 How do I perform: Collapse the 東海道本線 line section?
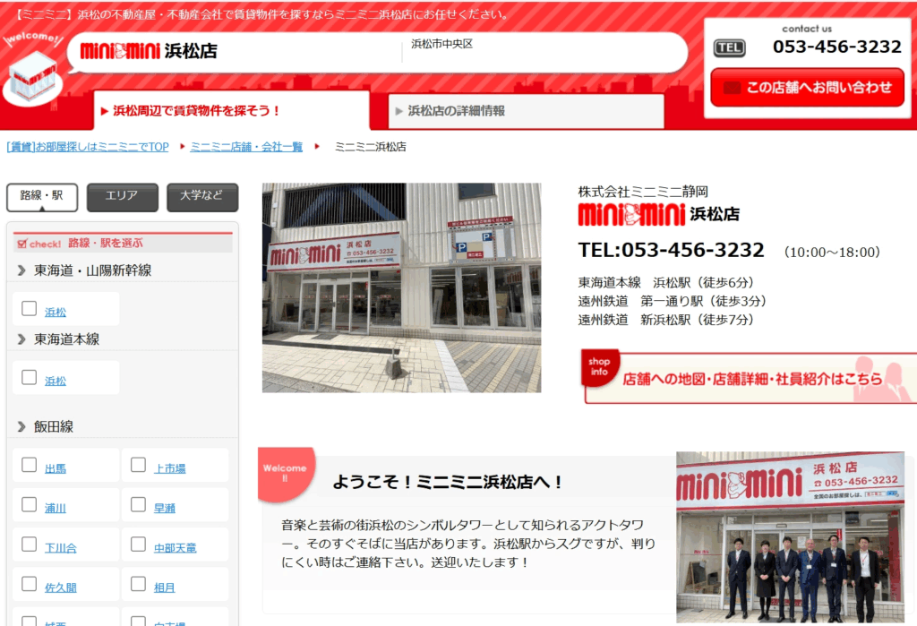coord(21,339)
